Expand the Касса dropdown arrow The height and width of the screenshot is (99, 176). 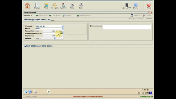[x=63, y=29]
